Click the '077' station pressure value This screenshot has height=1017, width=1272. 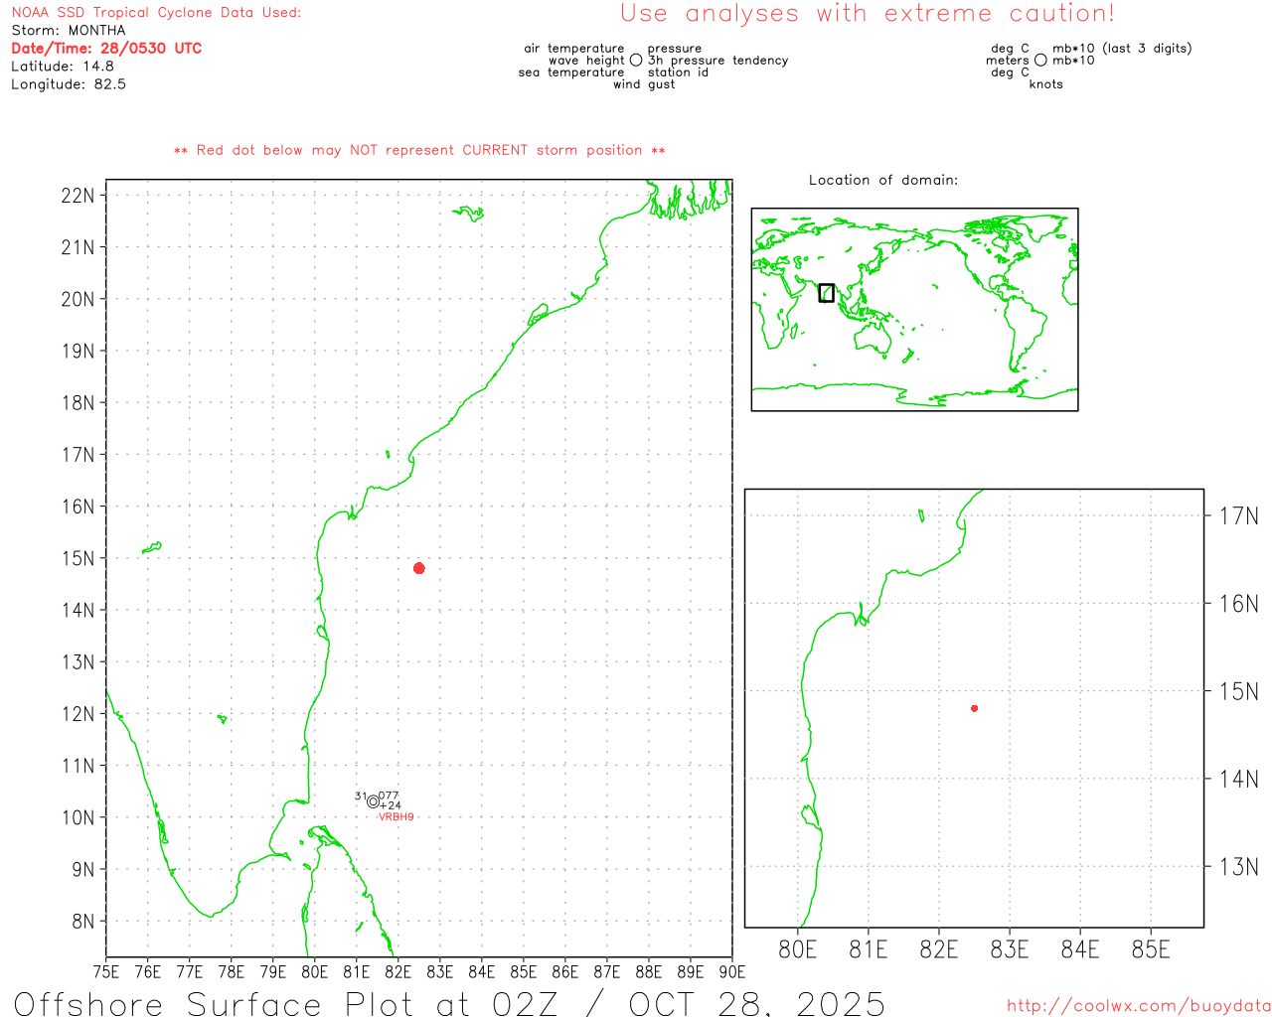(x=389, y=797)
